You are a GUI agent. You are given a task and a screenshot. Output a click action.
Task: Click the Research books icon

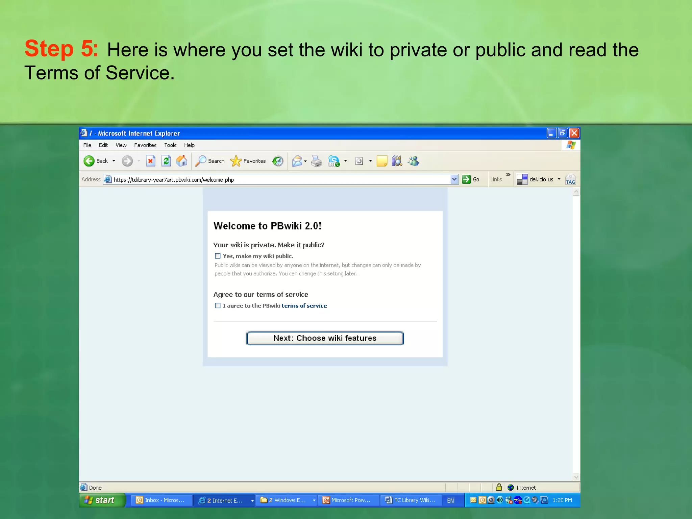[x=397, y=161]
